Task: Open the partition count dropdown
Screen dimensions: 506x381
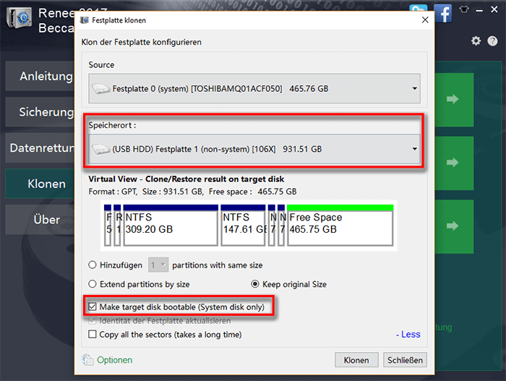Action: (x=158, y=265)
